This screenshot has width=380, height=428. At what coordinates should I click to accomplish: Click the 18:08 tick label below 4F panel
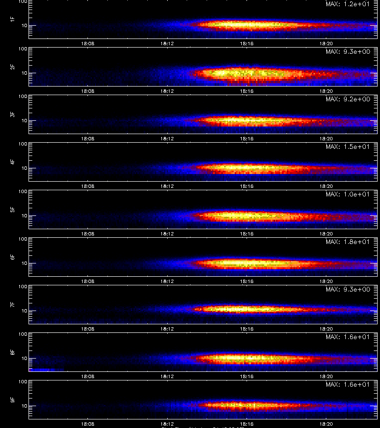point(87,186)
